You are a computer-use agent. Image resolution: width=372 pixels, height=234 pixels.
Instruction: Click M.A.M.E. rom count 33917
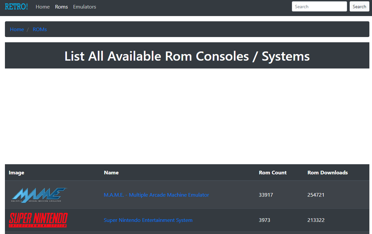coord(266,195)
